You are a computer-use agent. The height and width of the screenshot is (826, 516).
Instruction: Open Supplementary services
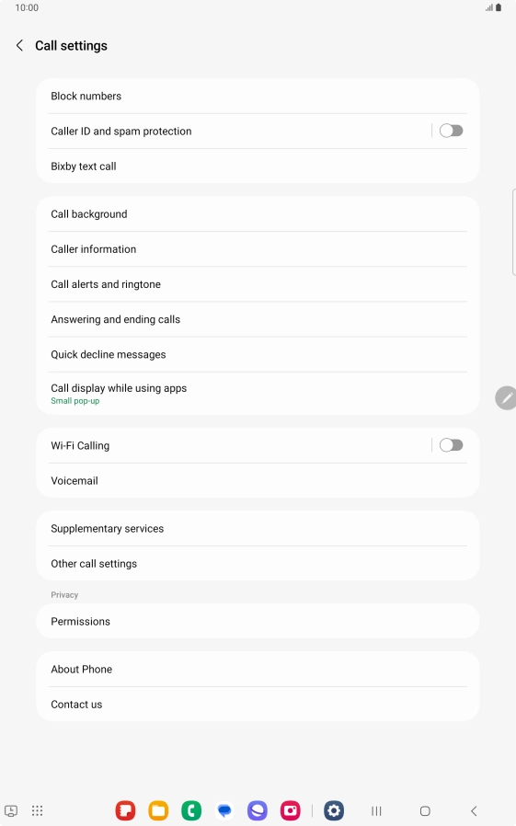258,528
